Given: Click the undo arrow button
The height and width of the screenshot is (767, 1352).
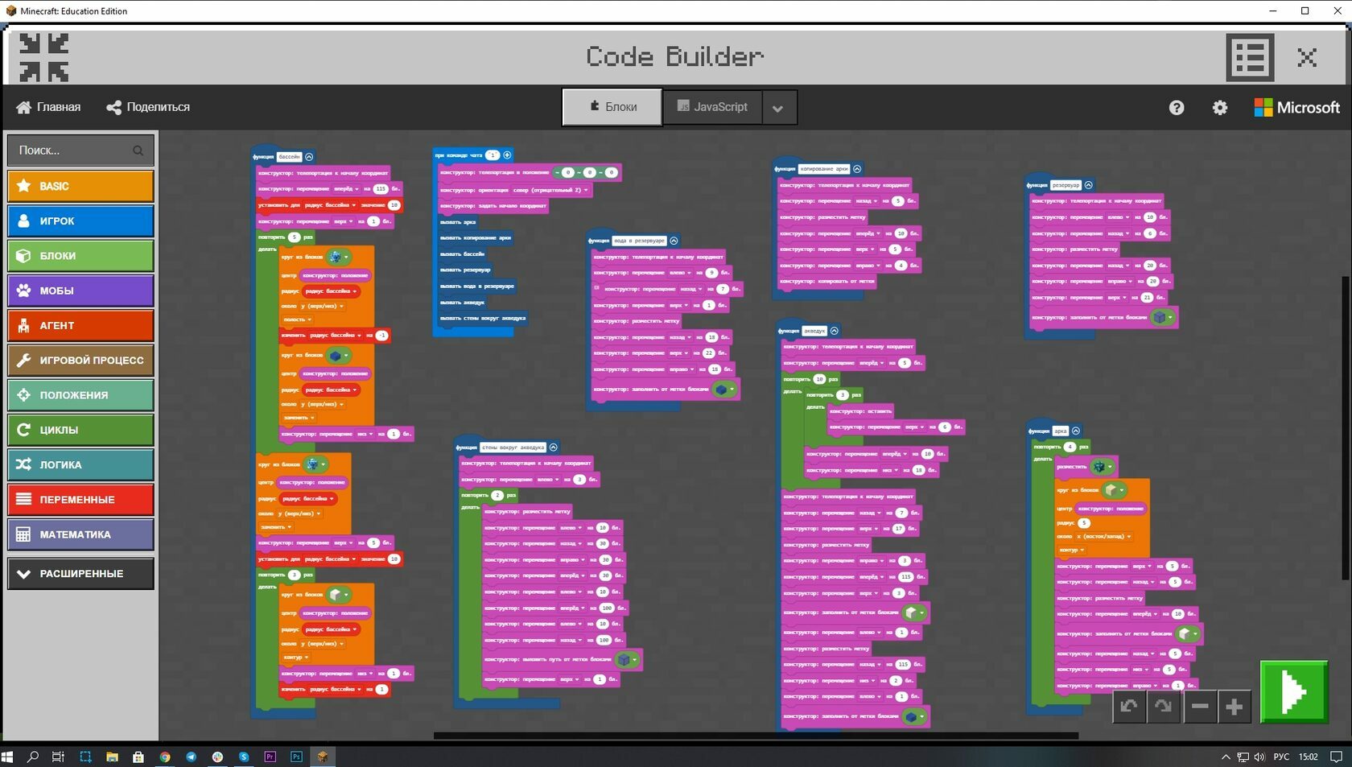Looking at the screenshot, I should coord(1129,707).
